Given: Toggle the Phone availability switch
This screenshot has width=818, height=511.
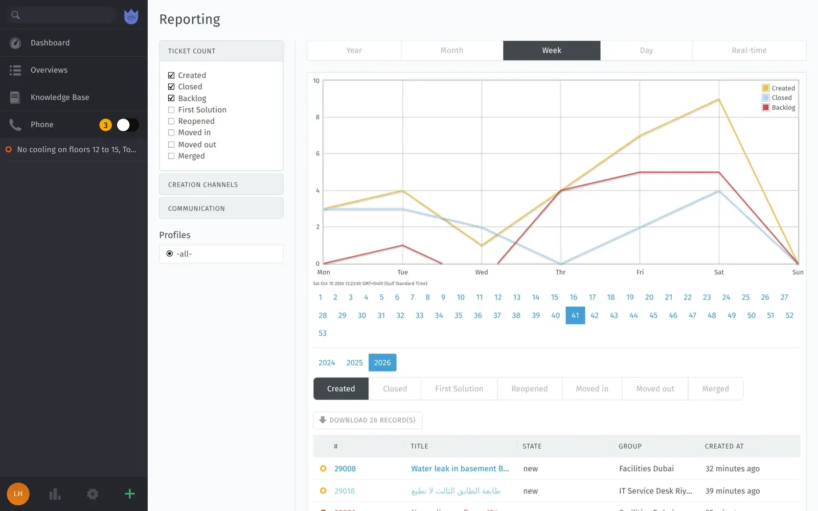Looking at the screenshot, I should coord(127,125).
